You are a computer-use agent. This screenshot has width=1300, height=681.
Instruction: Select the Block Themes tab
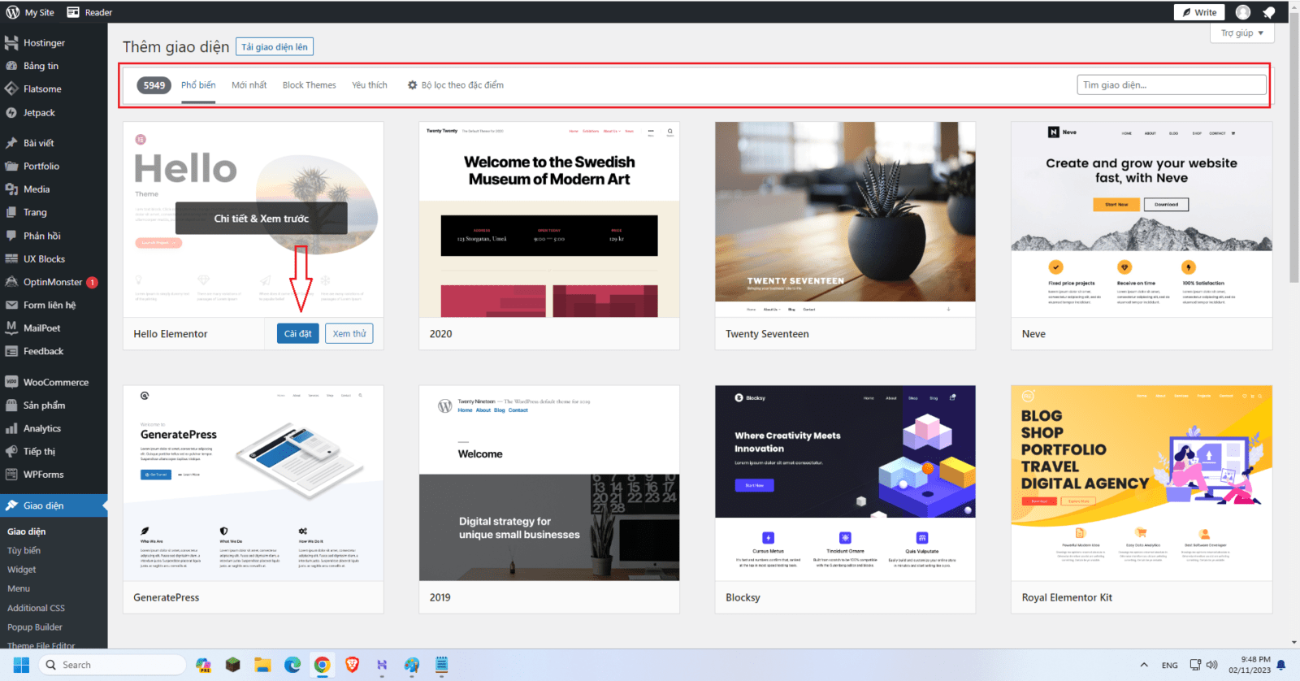click(310, 85)
